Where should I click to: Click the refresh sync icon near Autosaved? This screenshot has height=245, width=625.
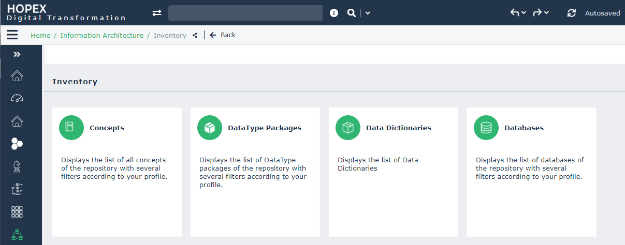[x=572, y=13]
